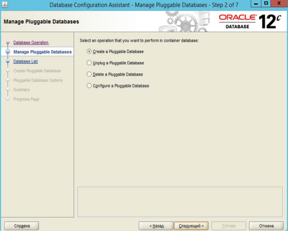Maximize the Database Configuration Assistant window
288x231 pixels.
pyautogui.click(x=266, y=3)
